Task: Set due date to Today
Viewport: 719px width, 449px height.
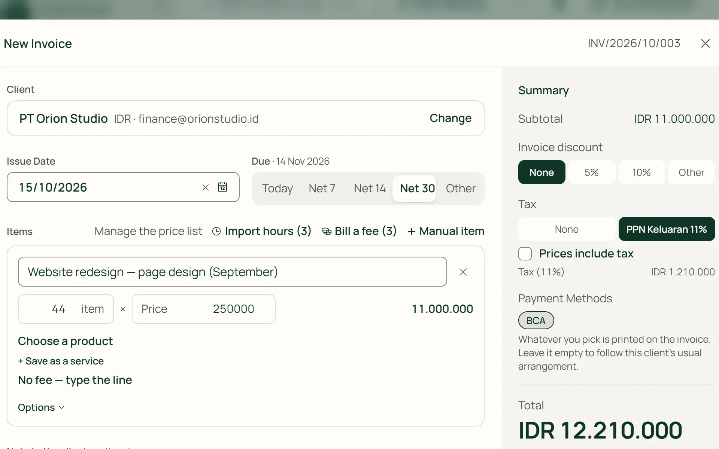Action: pyautogui.click(x=277, y=188)
